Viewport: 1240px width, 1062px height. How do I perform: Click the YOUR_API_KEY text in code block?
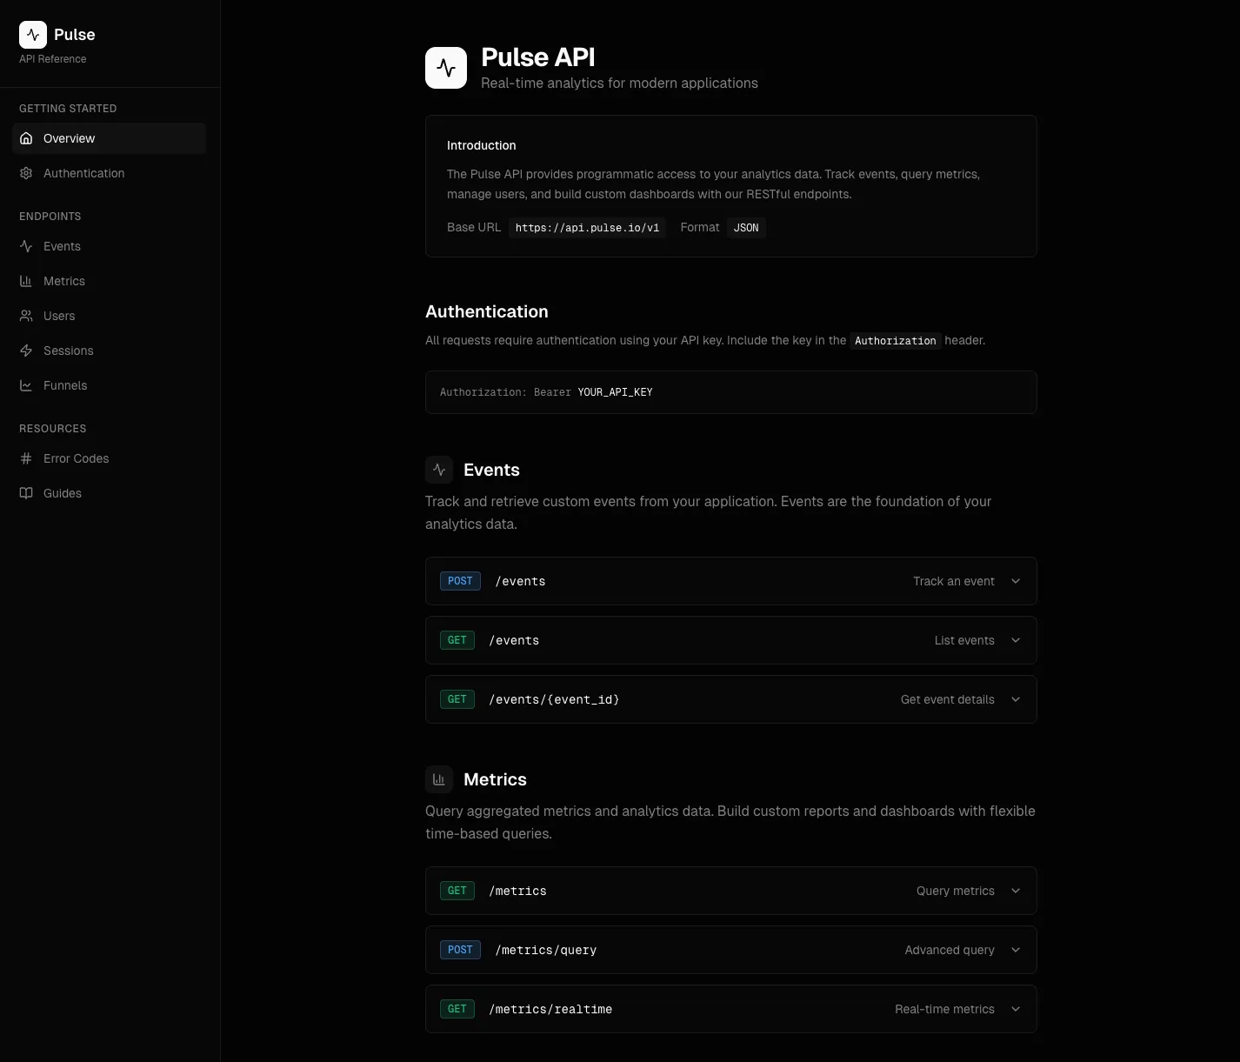(x=615, y=392)
